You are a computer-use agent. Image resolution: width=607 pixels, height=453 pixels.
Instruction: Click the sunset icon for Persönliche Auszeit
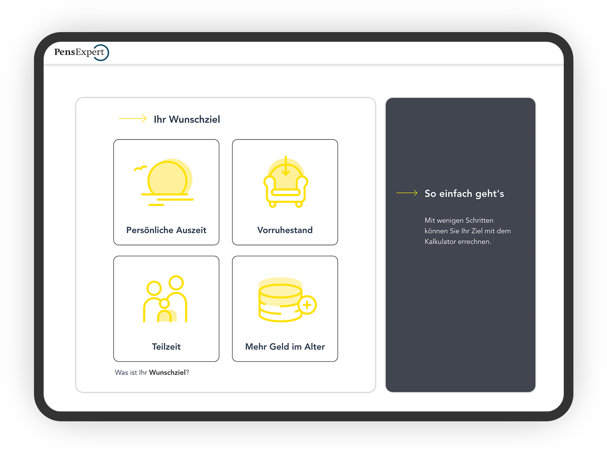tap(167, 182)
